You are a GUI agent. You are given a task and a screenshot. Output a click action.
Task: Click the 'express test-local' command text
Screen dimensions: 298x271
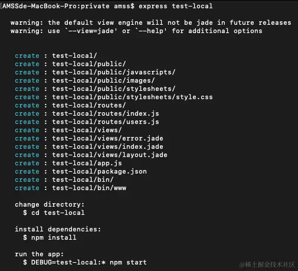click(176, 6)
